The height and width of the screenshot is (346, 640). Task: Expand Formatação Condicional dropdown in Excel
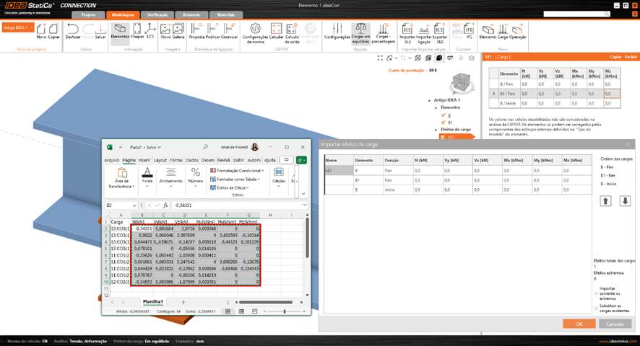click(236, 170)
